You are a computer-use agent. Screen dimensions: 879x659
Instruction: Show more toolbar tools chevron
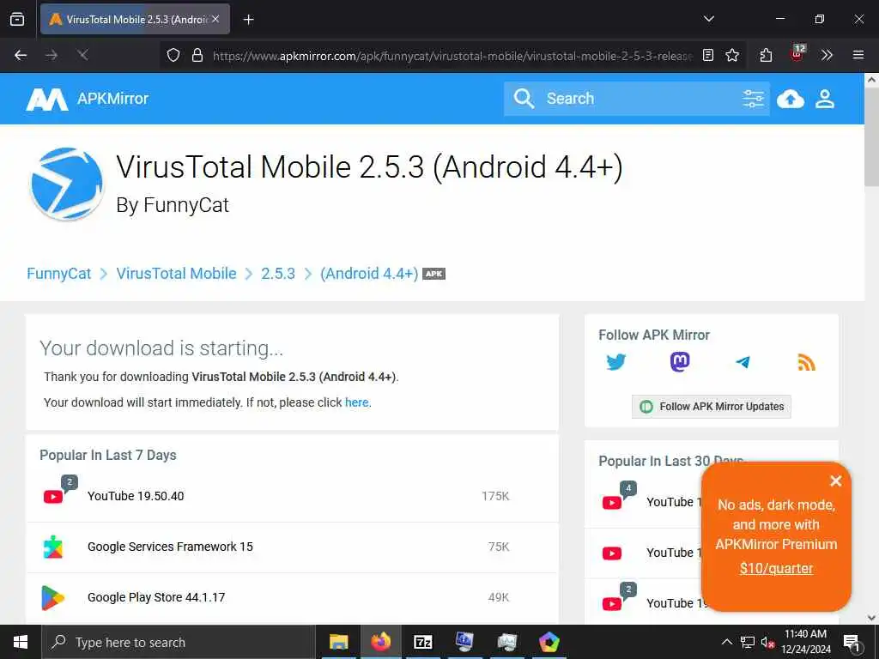coord(827,55)
